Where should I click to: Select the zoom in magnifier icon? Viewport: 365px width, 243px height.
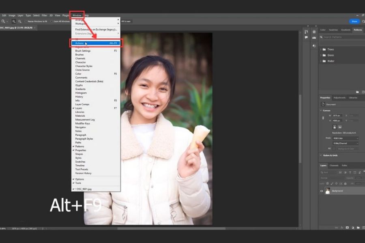pyautogui.click(x=14, y=21)
